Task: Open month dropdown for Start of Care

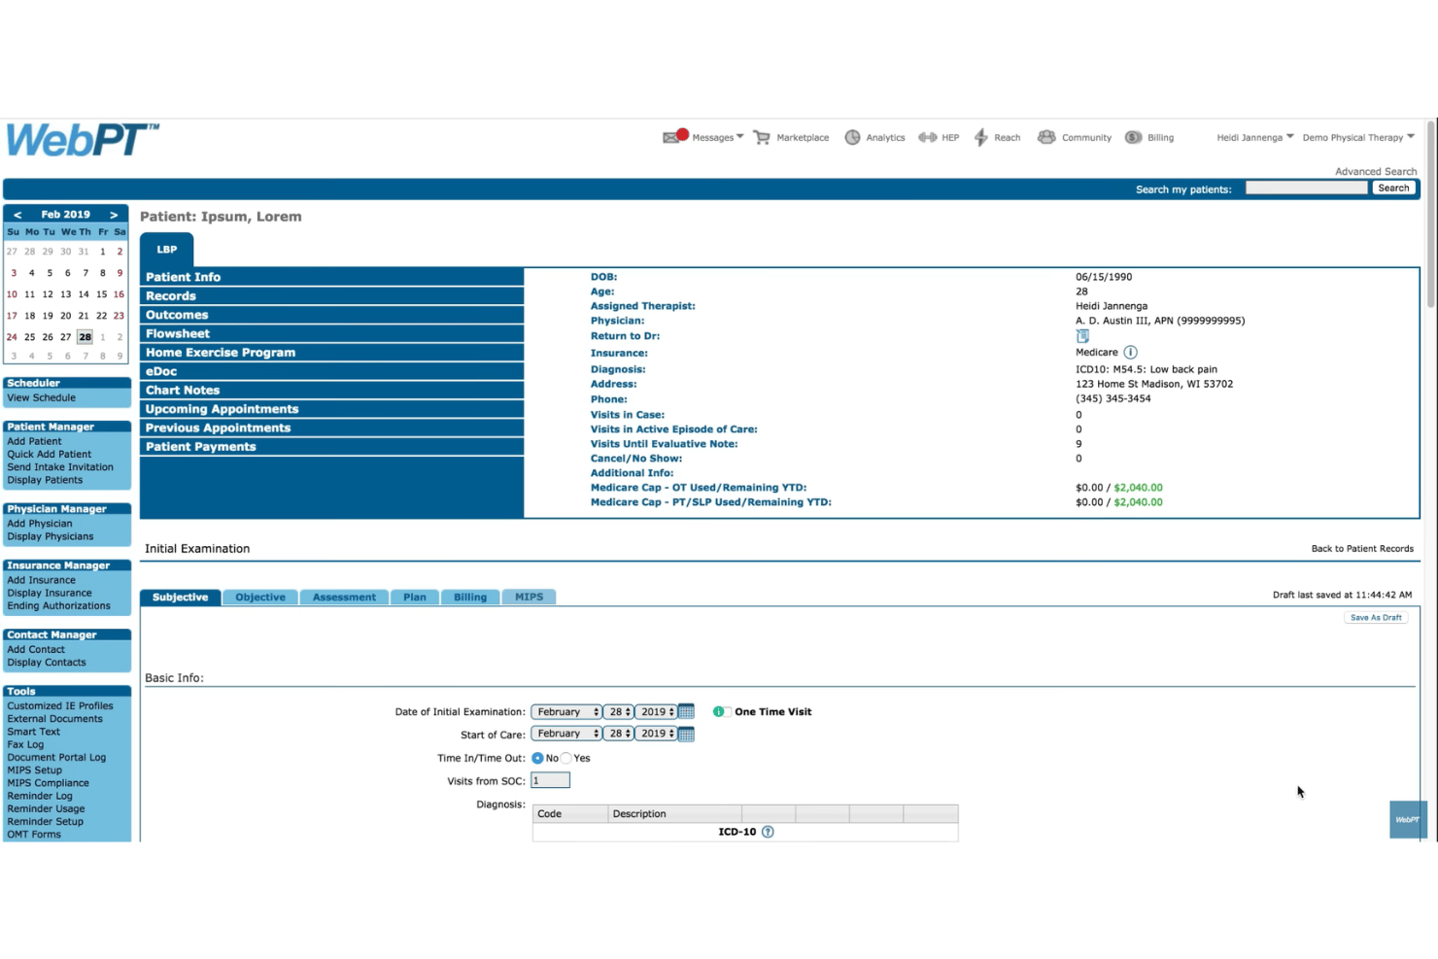Action: coord(566,734)
